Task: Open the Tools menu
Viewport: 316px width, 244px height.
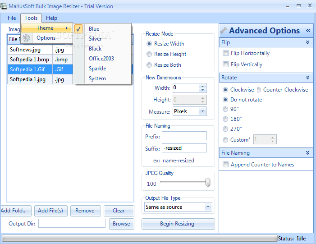Action: click(x=31, y=18)
